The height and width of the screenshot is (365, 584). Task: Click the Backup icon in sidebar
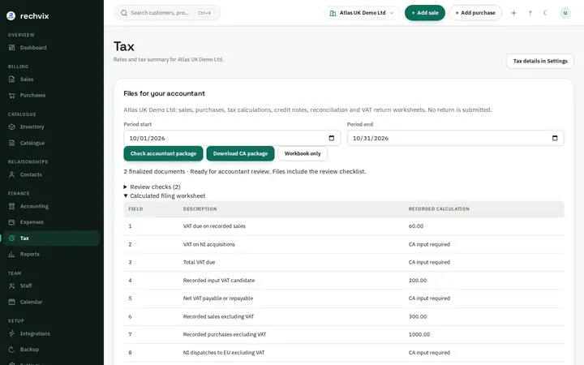pyautogui.click(x=12, y=350)
